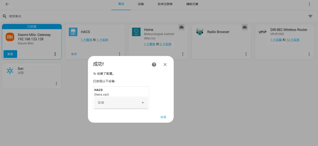Viewport: 318px width, 146px height.
Task: Open Home 1 个服务 link
Action: pos(150,44)
